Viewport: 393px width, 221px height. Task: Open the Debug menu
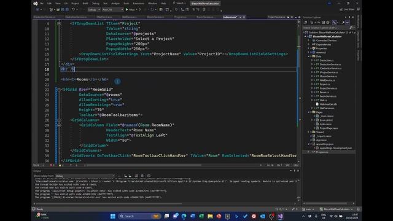point(96,4)
